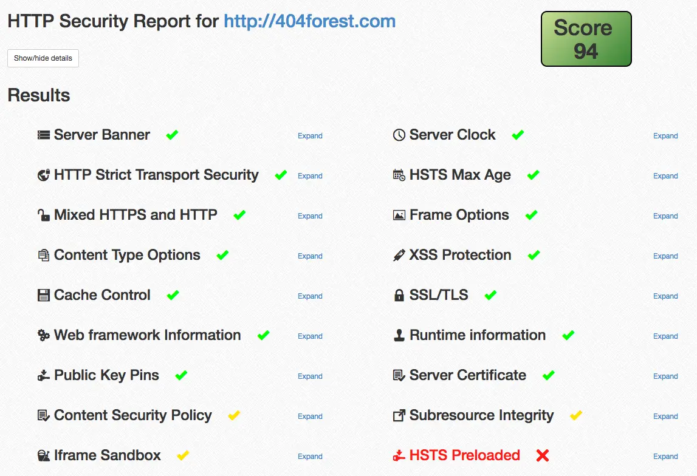Click the Results heading
The height and width of the screenshot is (476, 697).
[x=38, y=95]
